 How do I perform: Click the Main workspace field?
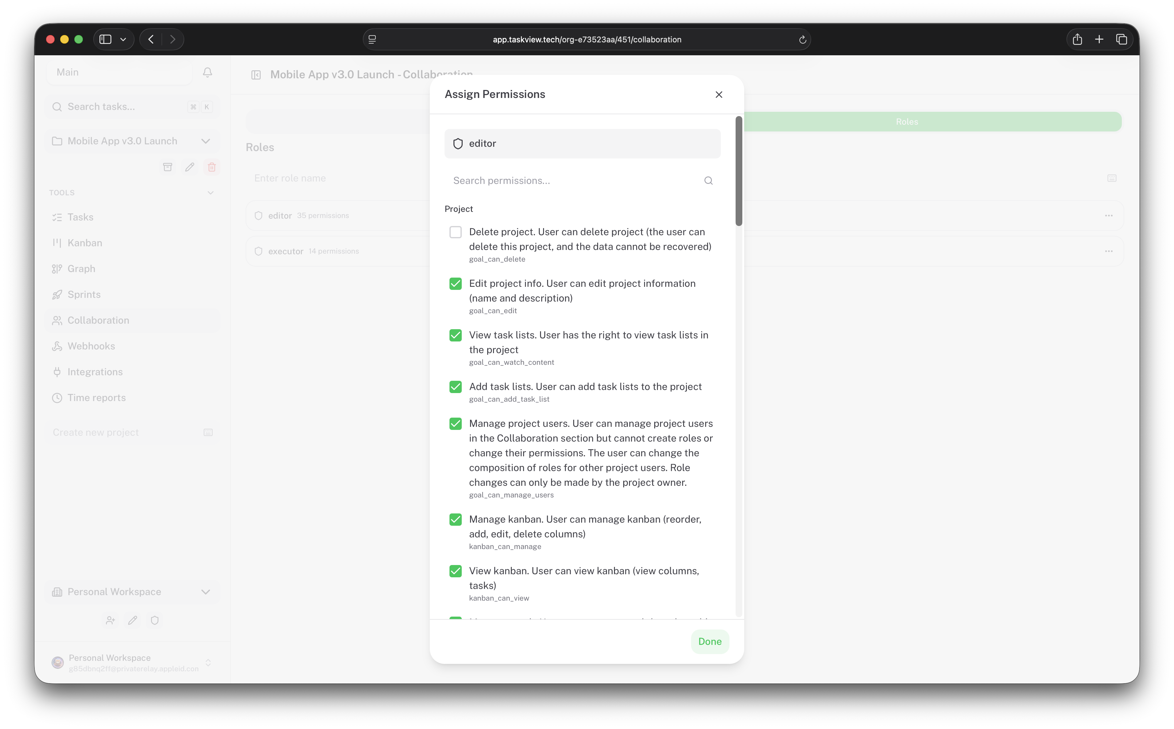click(x=119, y=72)
